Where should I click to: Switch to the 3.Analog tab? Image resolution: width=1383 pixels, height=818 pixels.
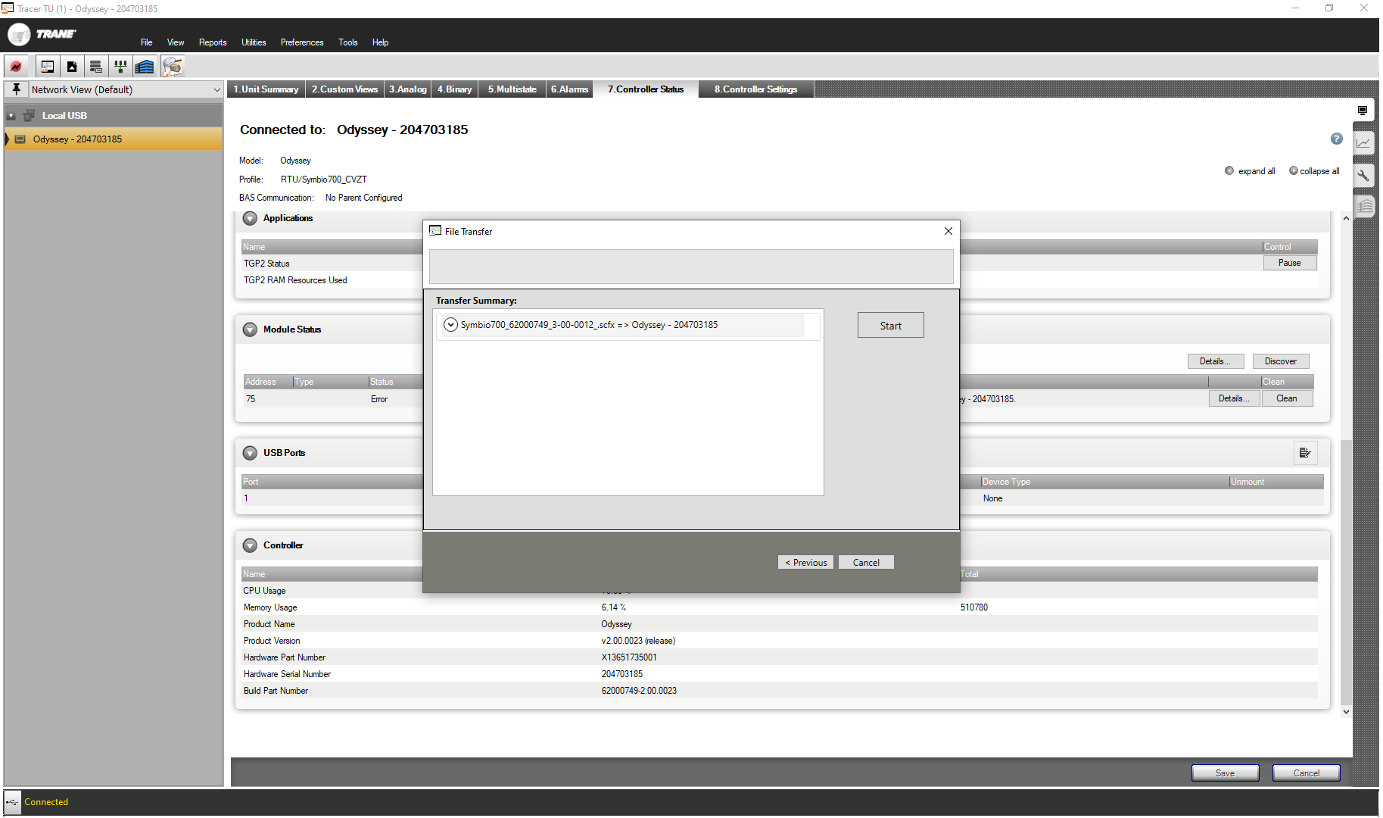pos(408,89)
